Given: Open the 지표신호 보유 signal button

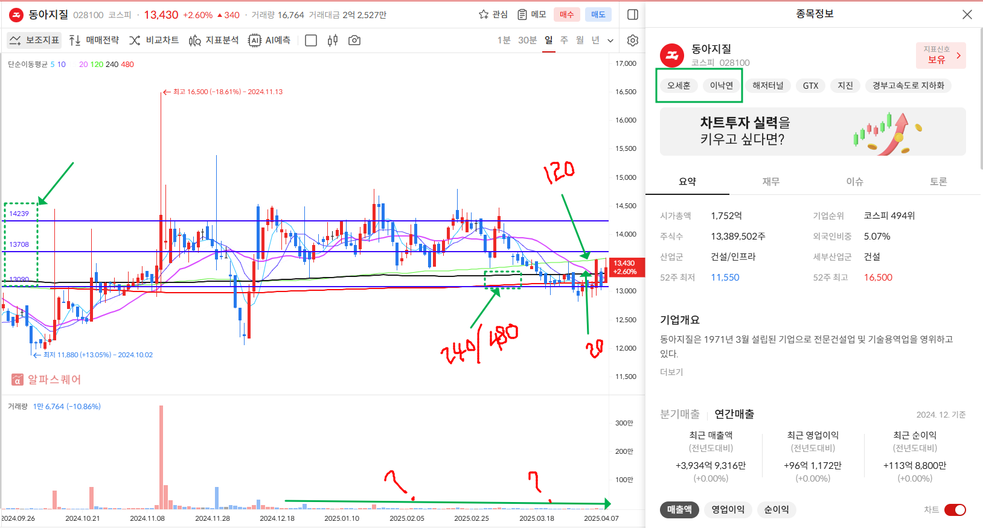Looking at the screenshot, I should tap(941, 55).
